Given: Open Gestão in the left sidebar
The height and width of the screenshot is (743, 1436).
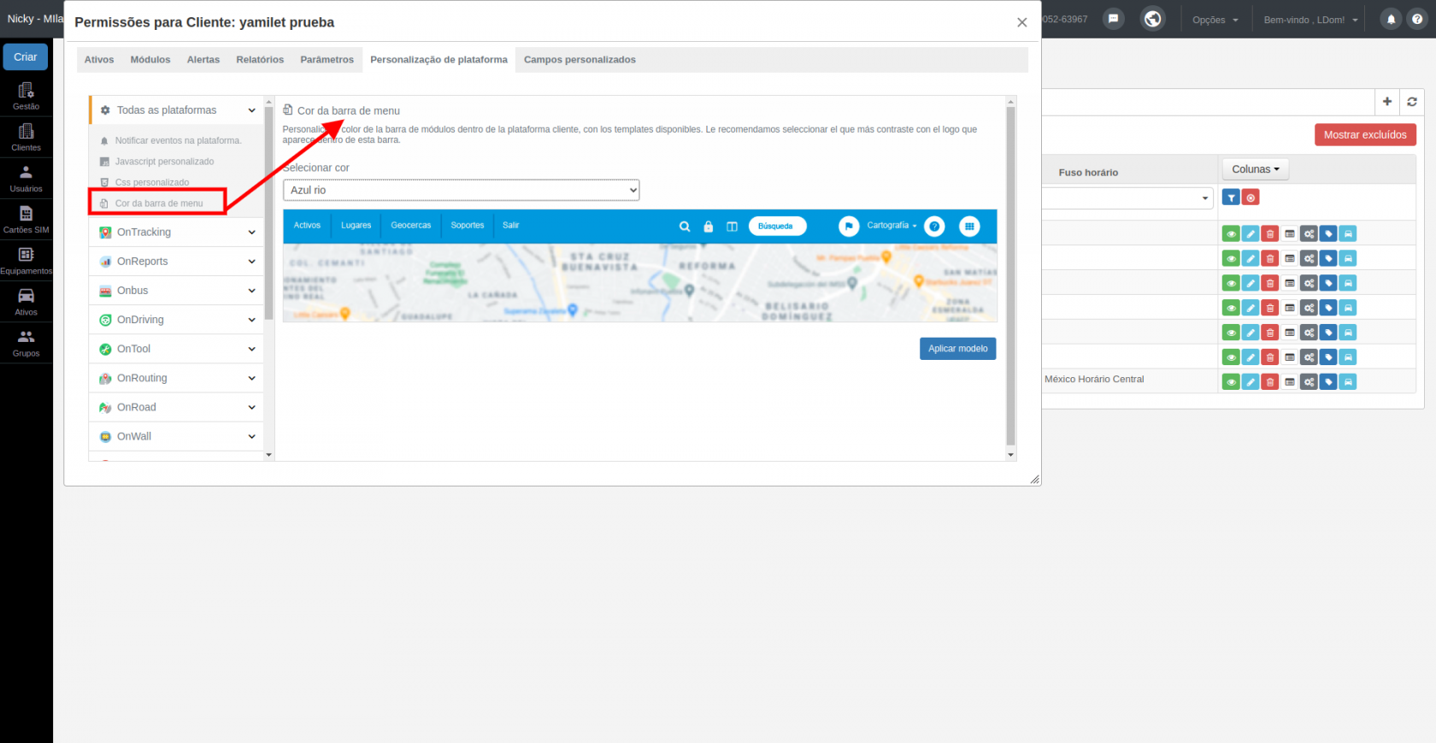Looking at the screenshot, I should tap(26, 96).
